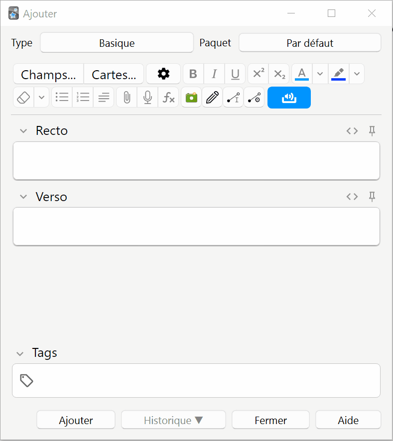Open editor settings gear button
This screenshot has width=393, height=441.
click(x=163, y=74)
